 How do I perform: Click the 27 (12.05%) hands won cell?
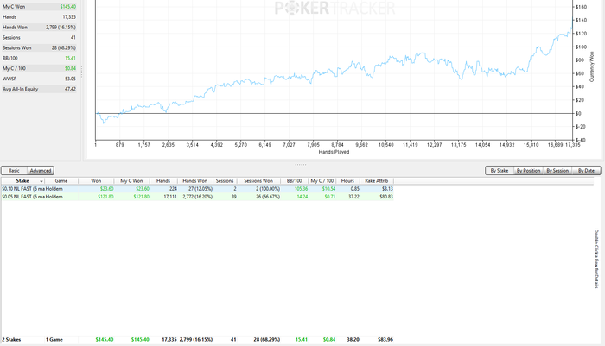point(201,189)
